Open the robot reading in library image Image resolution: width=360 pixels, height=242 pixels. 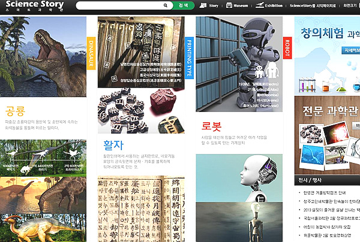click(x=239, y=64)
